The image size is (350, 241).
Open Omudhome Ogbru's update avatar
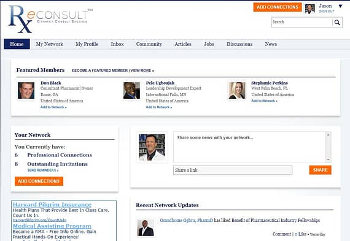tap(146, 228)
